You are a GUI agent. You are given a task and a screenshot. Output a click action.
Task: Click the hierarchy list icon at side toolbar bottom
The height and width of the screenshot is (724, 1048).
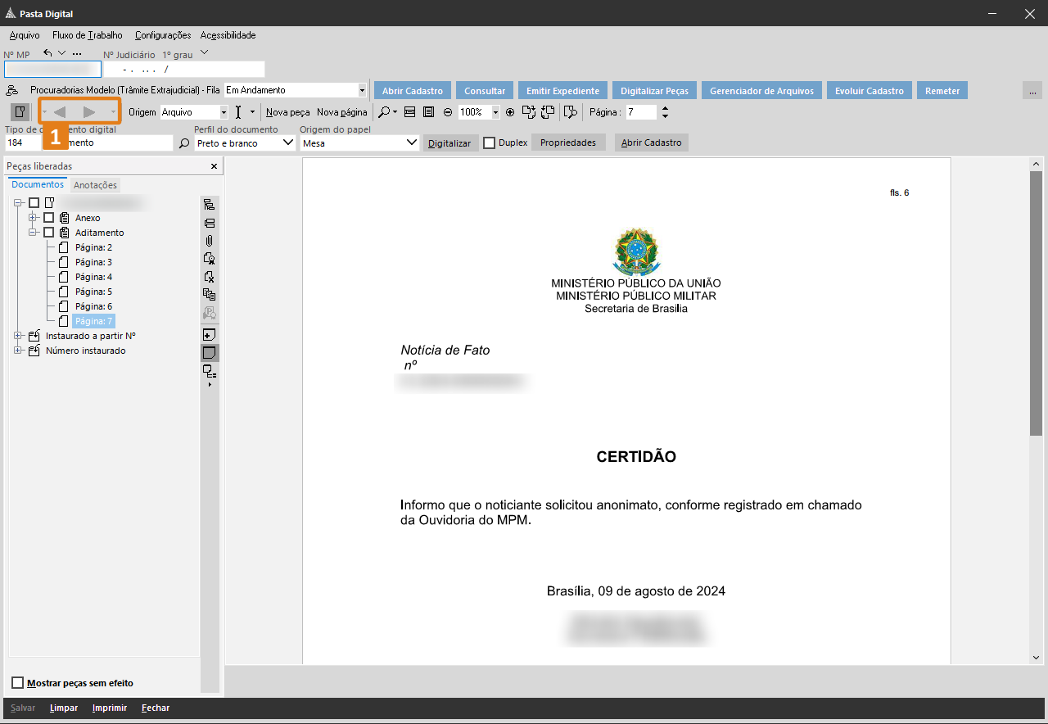(210, 371)
